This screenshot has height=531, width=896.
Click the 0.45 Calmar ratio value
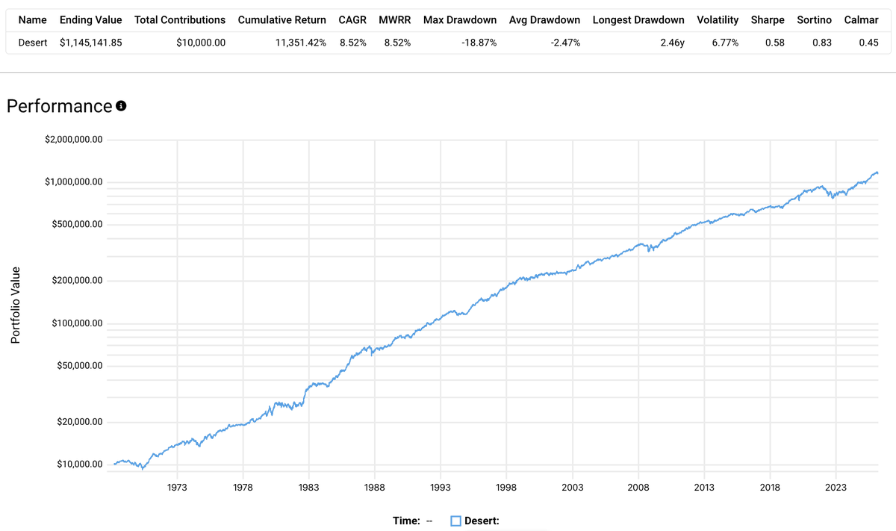[868, 43]
